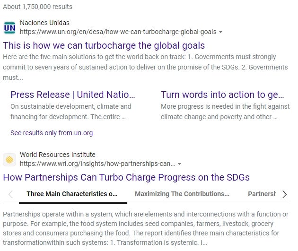Click snippet 'More progress is needed in the fight'

pyautogui.click(x=225, y=112)
